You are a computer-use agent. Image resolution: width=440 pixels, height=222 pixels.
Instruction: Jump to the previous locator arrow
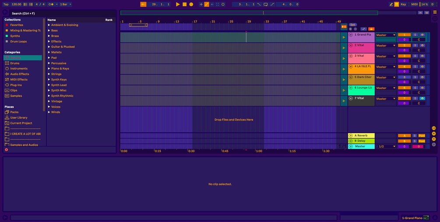(x=351, y=29)
